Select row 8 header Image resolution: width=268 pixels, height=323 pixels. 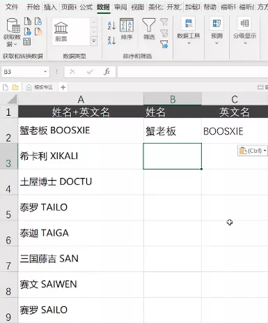[9, 285]
